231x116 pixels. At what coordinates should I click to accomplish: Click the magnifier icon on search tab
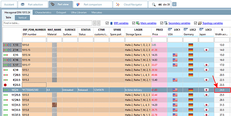[154, 5]
